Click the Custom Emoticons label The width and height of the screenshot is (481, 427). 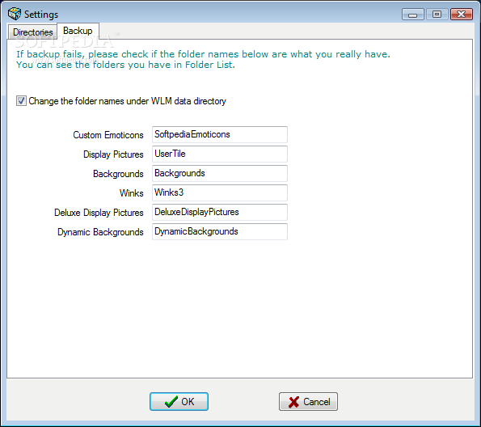pyautogui.click(x=108, y=135)
